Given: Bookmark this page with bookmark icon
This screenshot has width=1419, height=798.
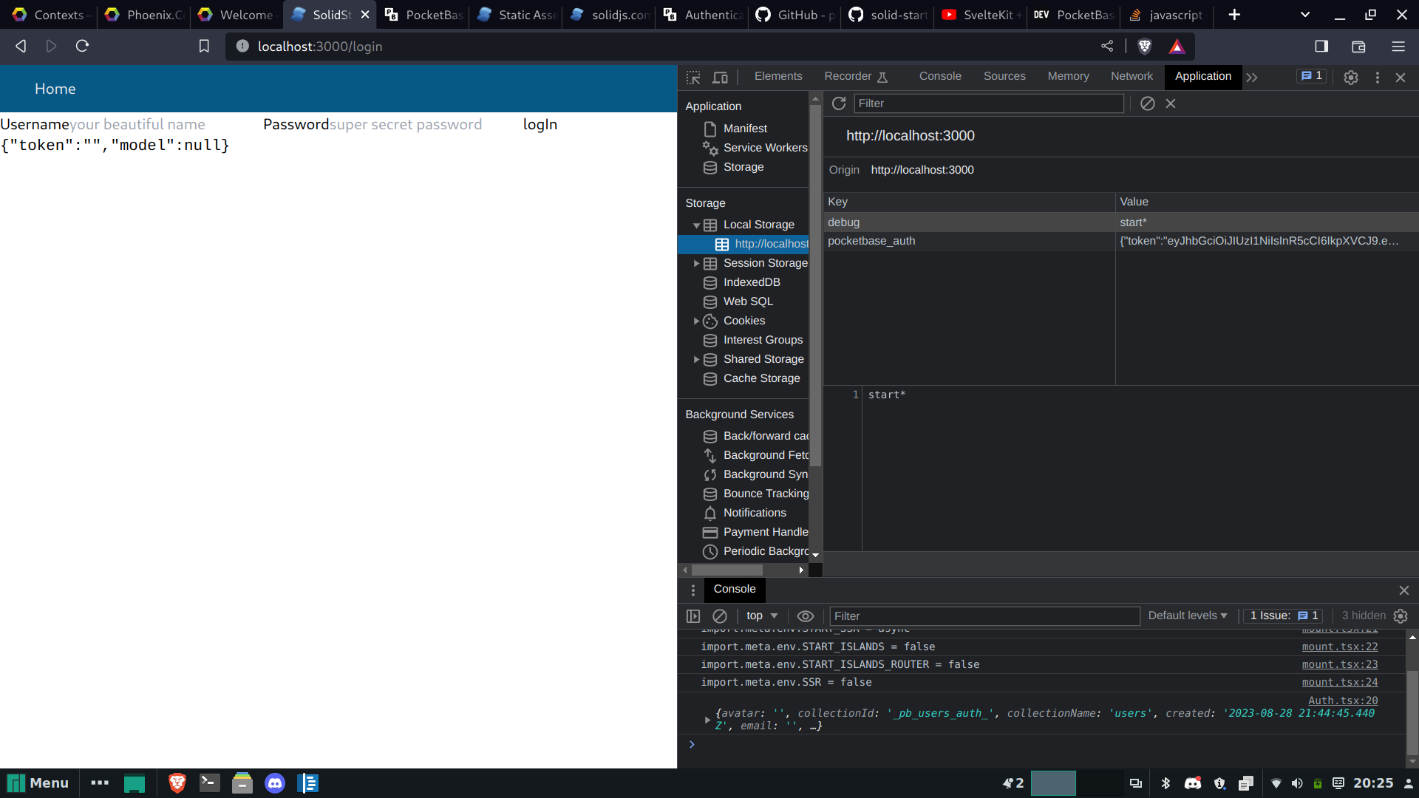Looking at the screenshot, I should (x=204, y=46).
